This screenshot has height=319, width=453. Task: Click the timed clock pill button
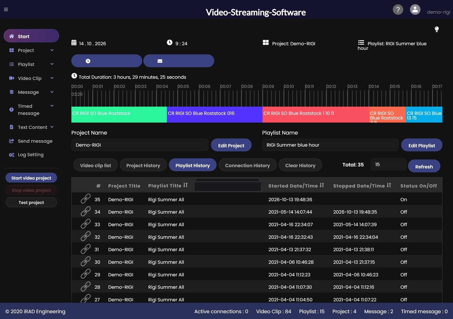(107, 61)
